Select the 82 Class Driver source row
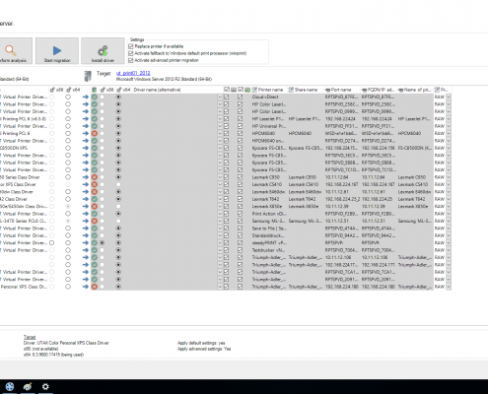488x394 pixels. pyautogui.click(x=14, y=199)
